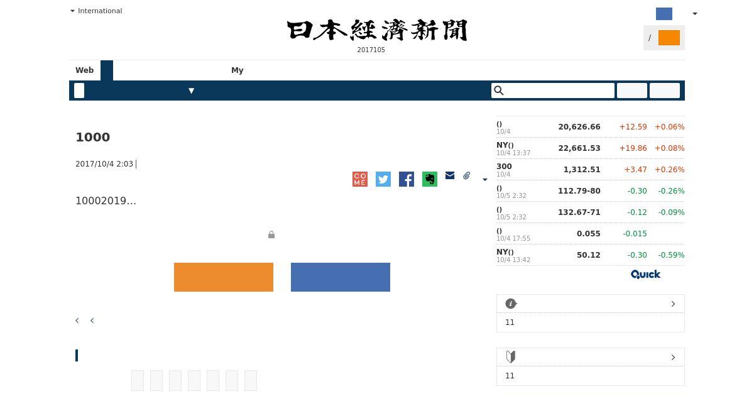
Task: Click the -0.59% change value
Action: [671, 255]
